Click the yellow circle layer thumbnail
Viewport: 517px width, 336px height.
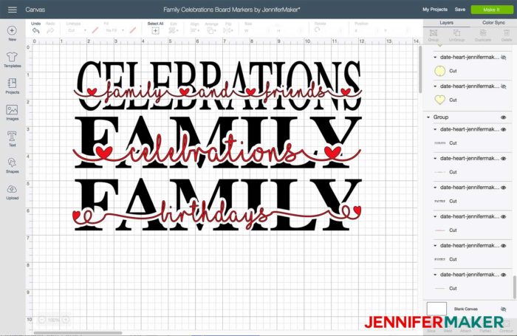440,71
